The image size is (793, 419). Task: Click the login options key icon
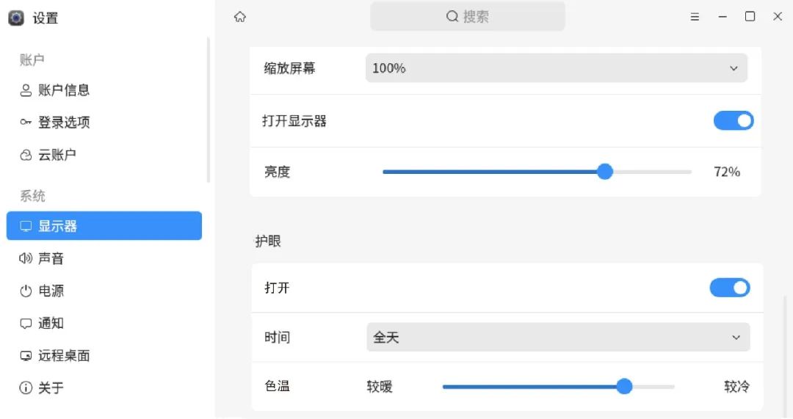26,123
